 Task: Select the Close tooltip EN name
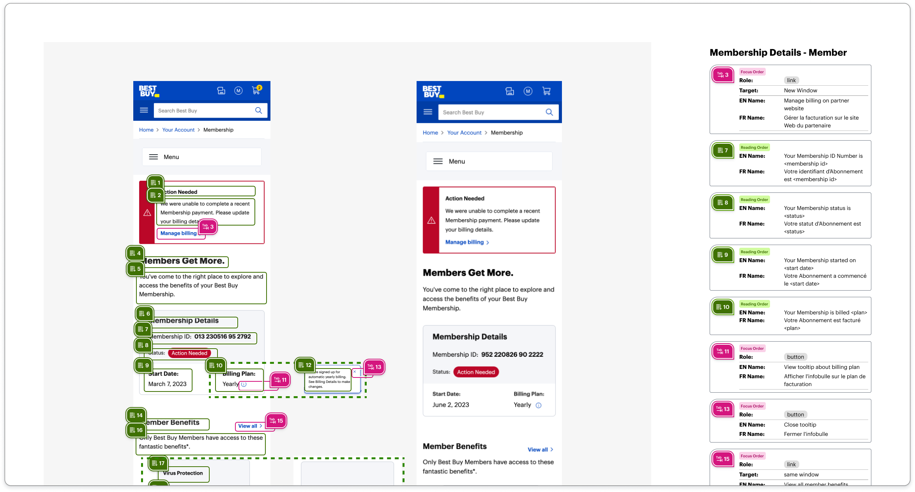tap(800, 425)
